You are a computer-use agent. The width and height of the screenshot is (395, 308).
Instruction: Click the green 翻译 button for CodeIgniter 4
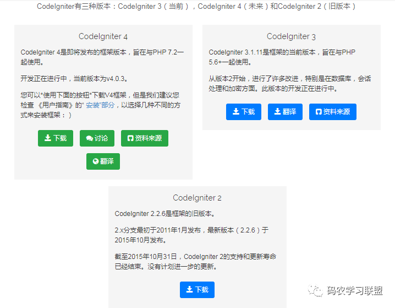pyautogui.click(x=103, y=161)
